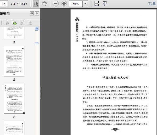
Task: Select the page 12 thumbnail
Action: click(14, 33)
